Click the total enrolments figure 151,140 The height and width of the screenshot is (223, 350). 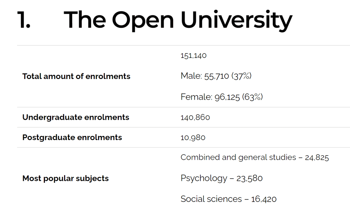click(193, 55)
